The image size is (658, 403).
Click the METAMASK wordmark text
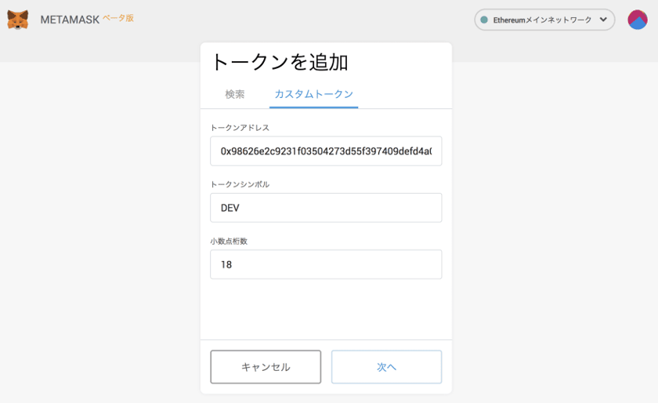pos(70,20)
